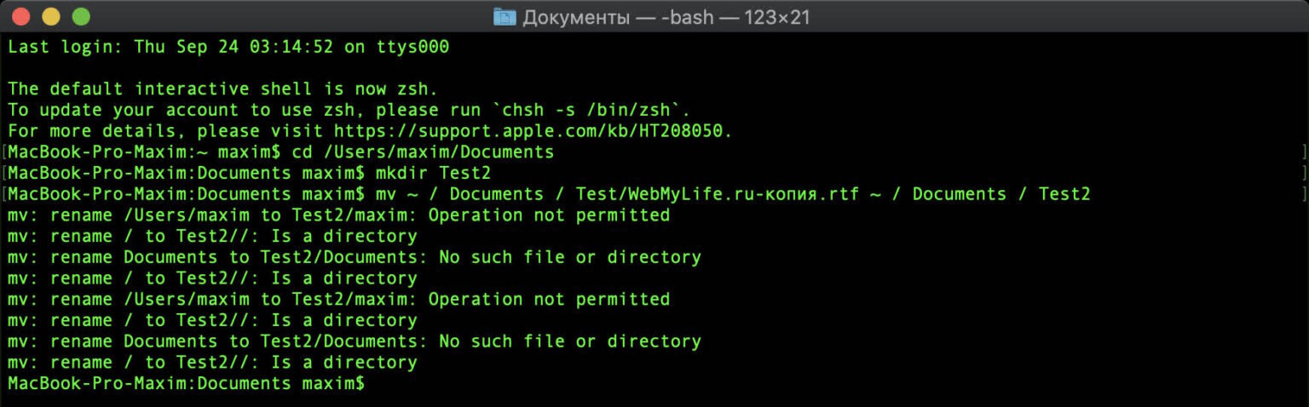Screen dimensions: 1309x407
Task: Click the first "No such file or directory" error
Action: [569, 257]
